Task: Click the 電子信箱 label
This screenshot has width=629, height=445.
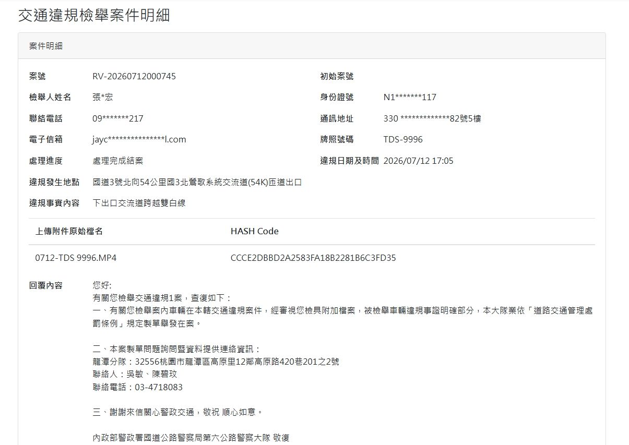Action: tap(46, 139)
